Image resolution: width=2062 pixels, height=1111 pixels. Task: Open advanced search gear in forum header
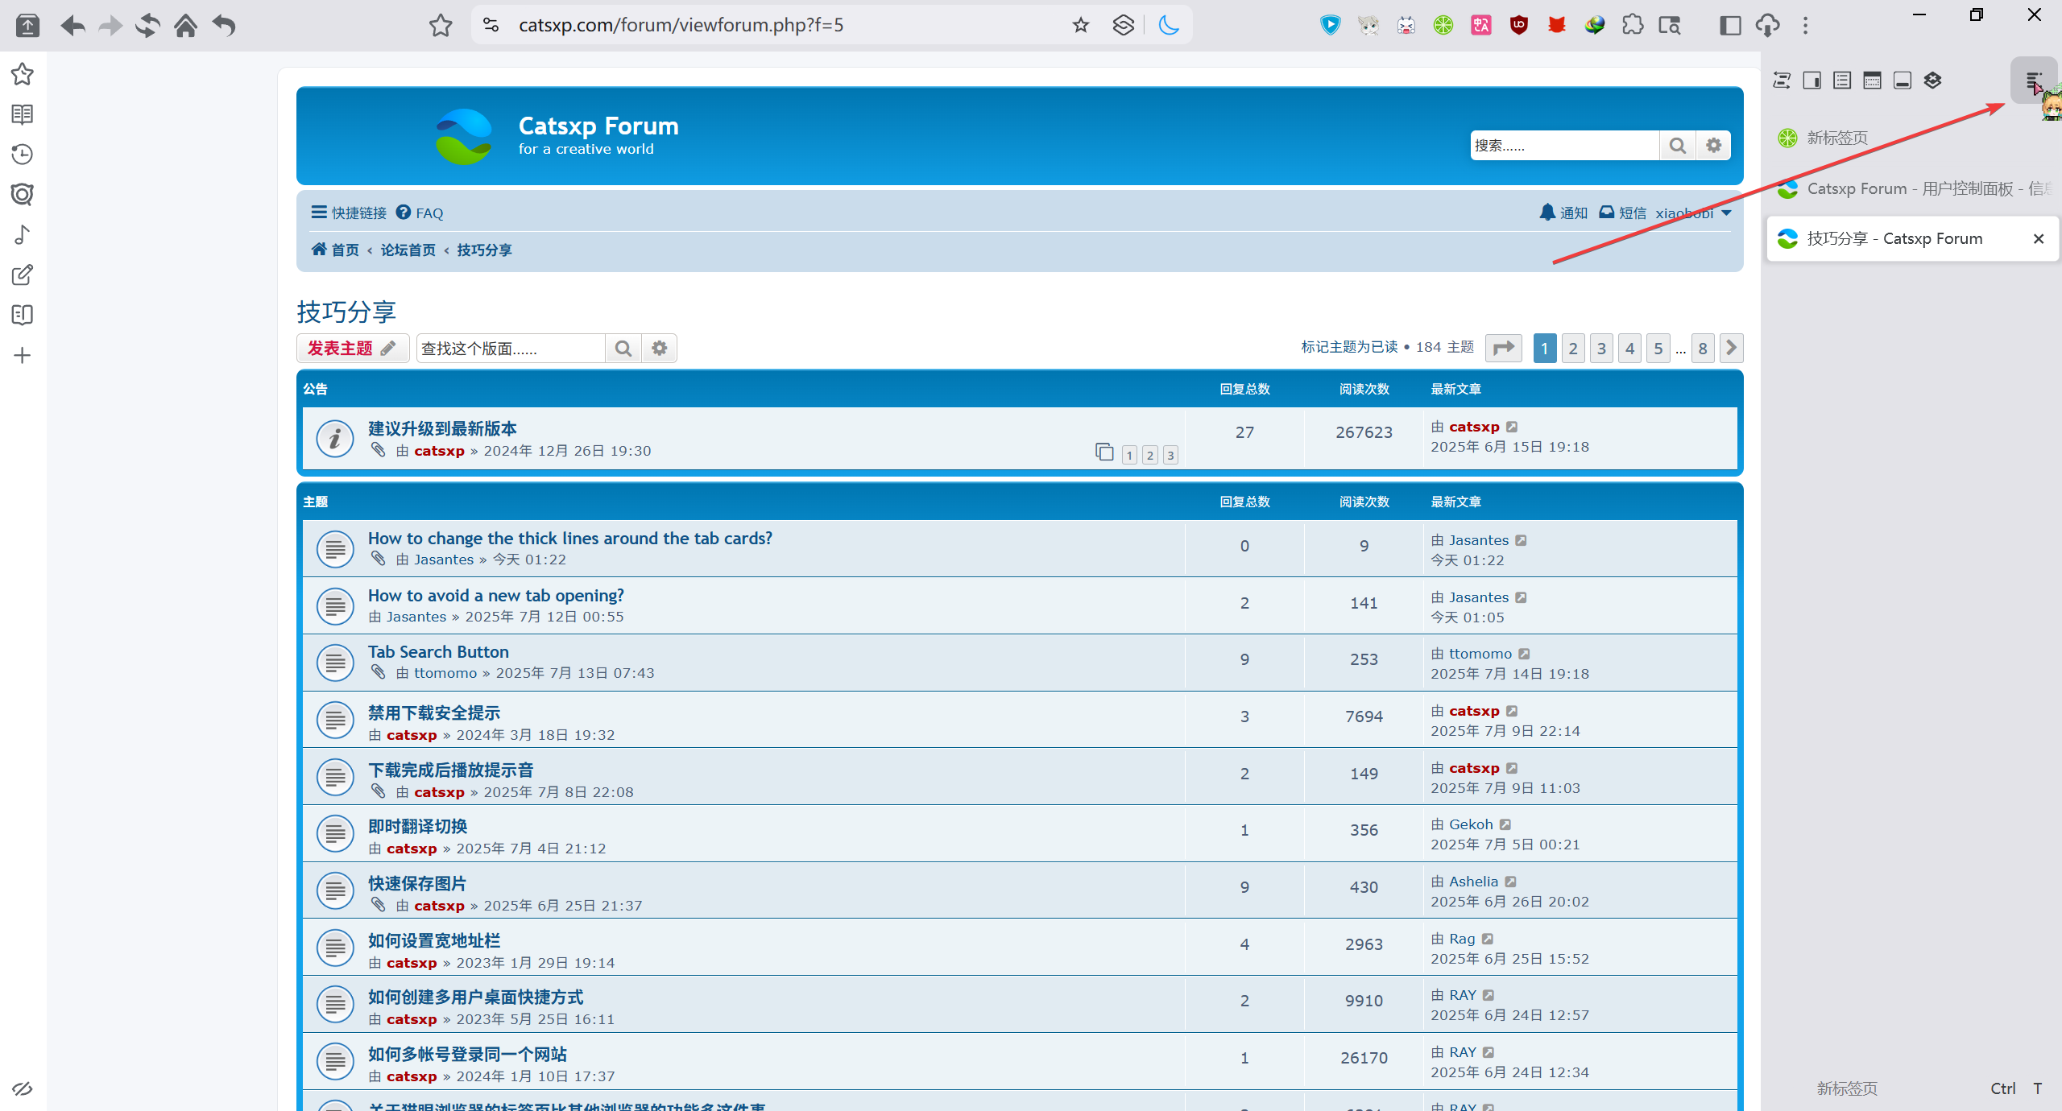coord(1714,146)
